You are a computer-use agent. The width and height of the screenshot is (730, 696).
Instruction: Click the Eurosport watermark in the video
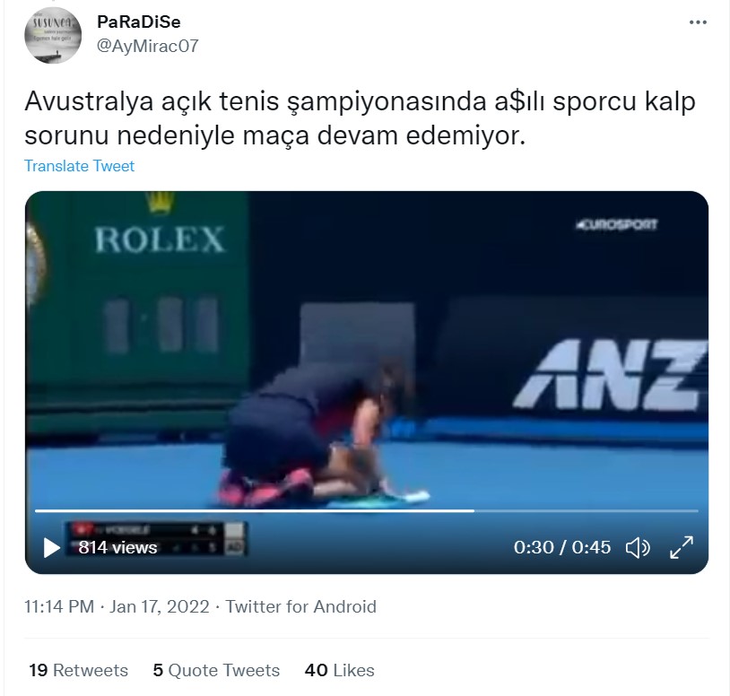616,225
